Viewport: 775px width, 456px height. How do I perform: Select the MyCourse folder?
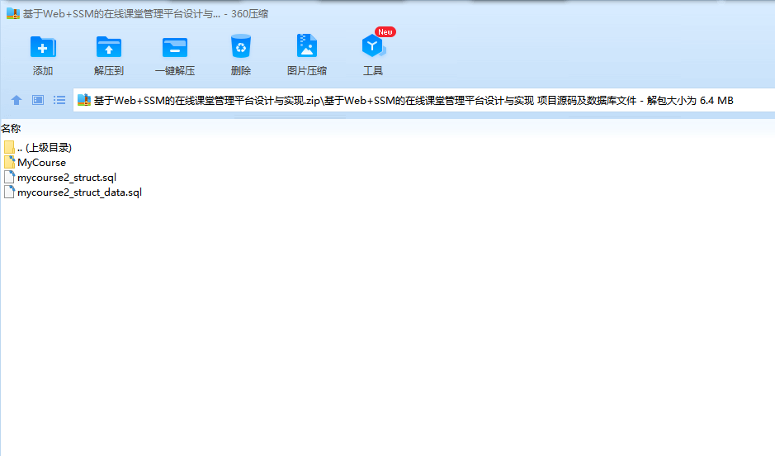pos(35,162)
